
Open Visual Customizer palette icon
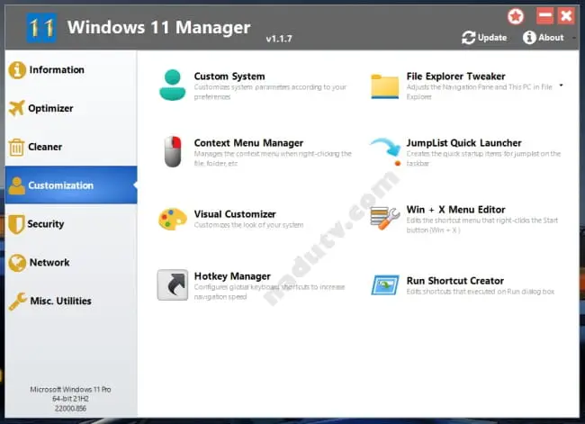(173, 219)
